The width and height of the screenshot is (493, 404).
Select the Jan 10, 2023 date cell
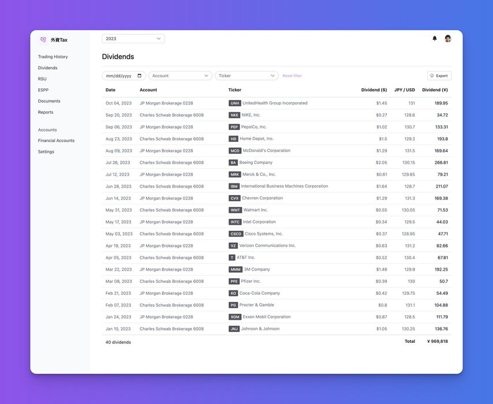coord(118,329)
